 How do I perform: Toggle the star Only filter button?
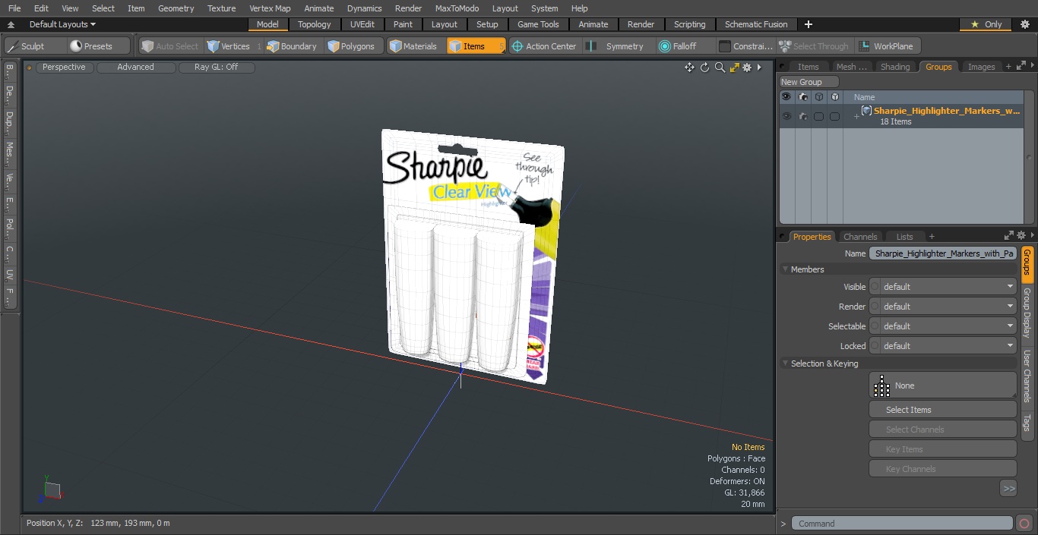click(985, 24)
